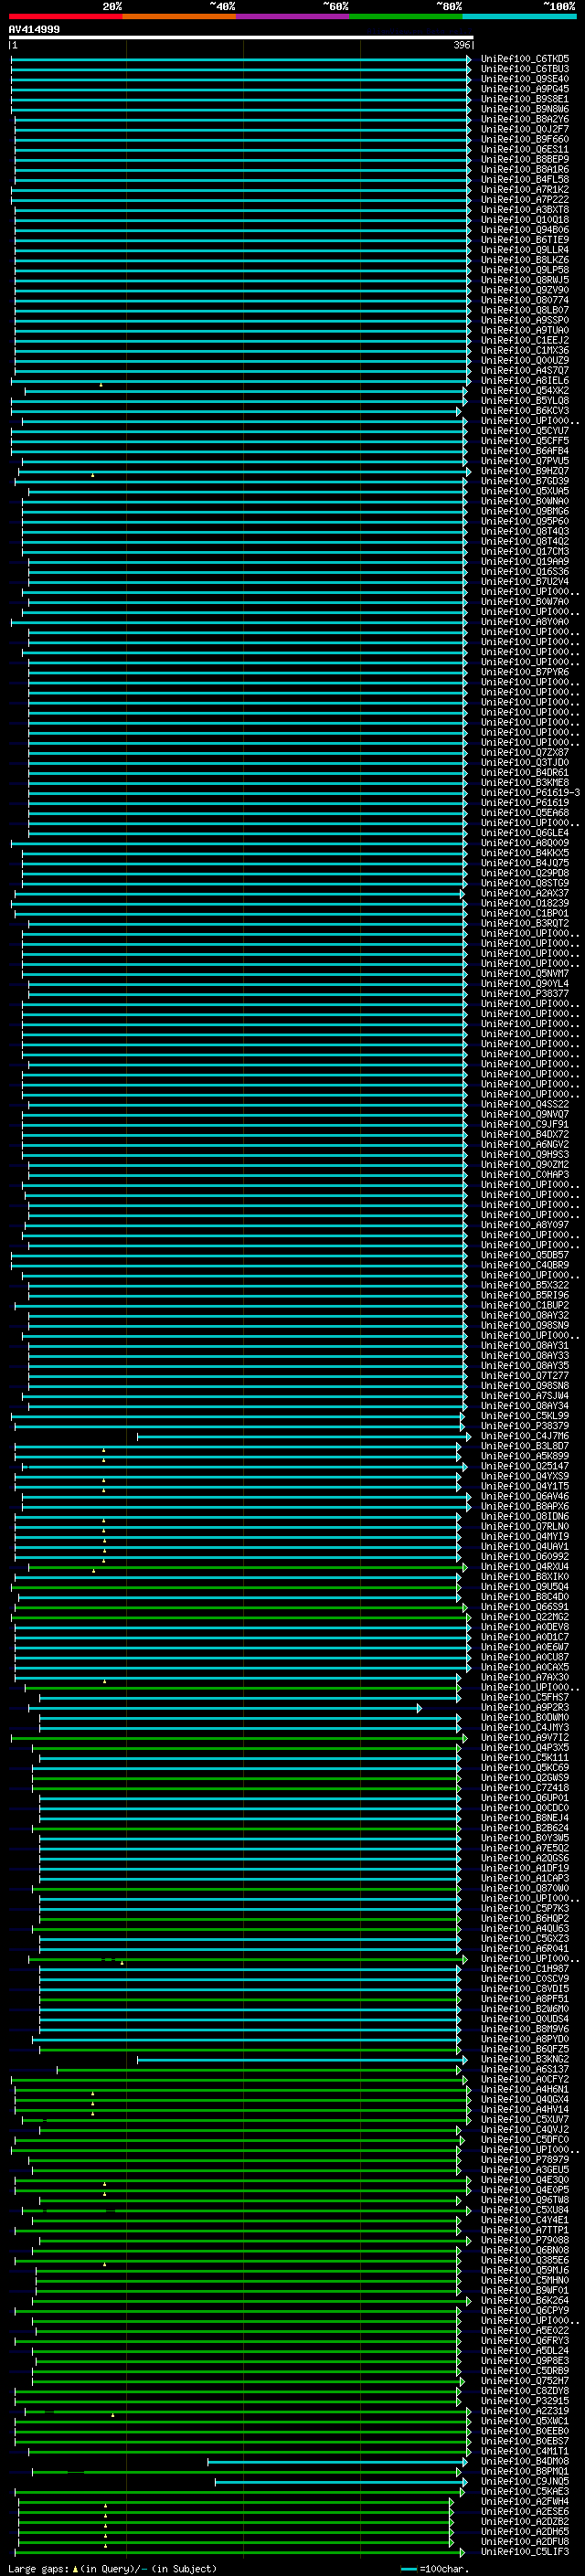
Task: Click the short alignment bar for UniRef100_A9P2R3
Action: click(x=225, y=1708)
